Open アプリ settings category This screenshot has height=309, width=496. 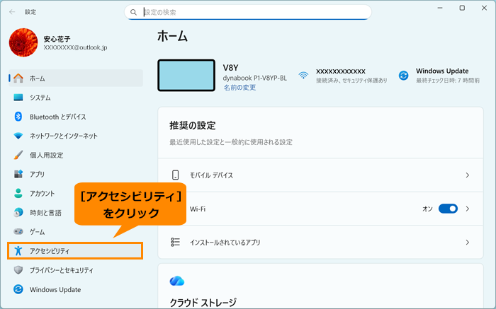click(x=76, y=174)
